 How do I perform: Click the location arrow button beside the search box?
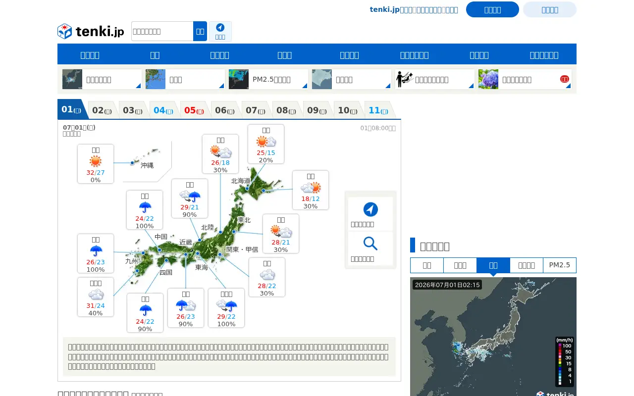(220, 31)
